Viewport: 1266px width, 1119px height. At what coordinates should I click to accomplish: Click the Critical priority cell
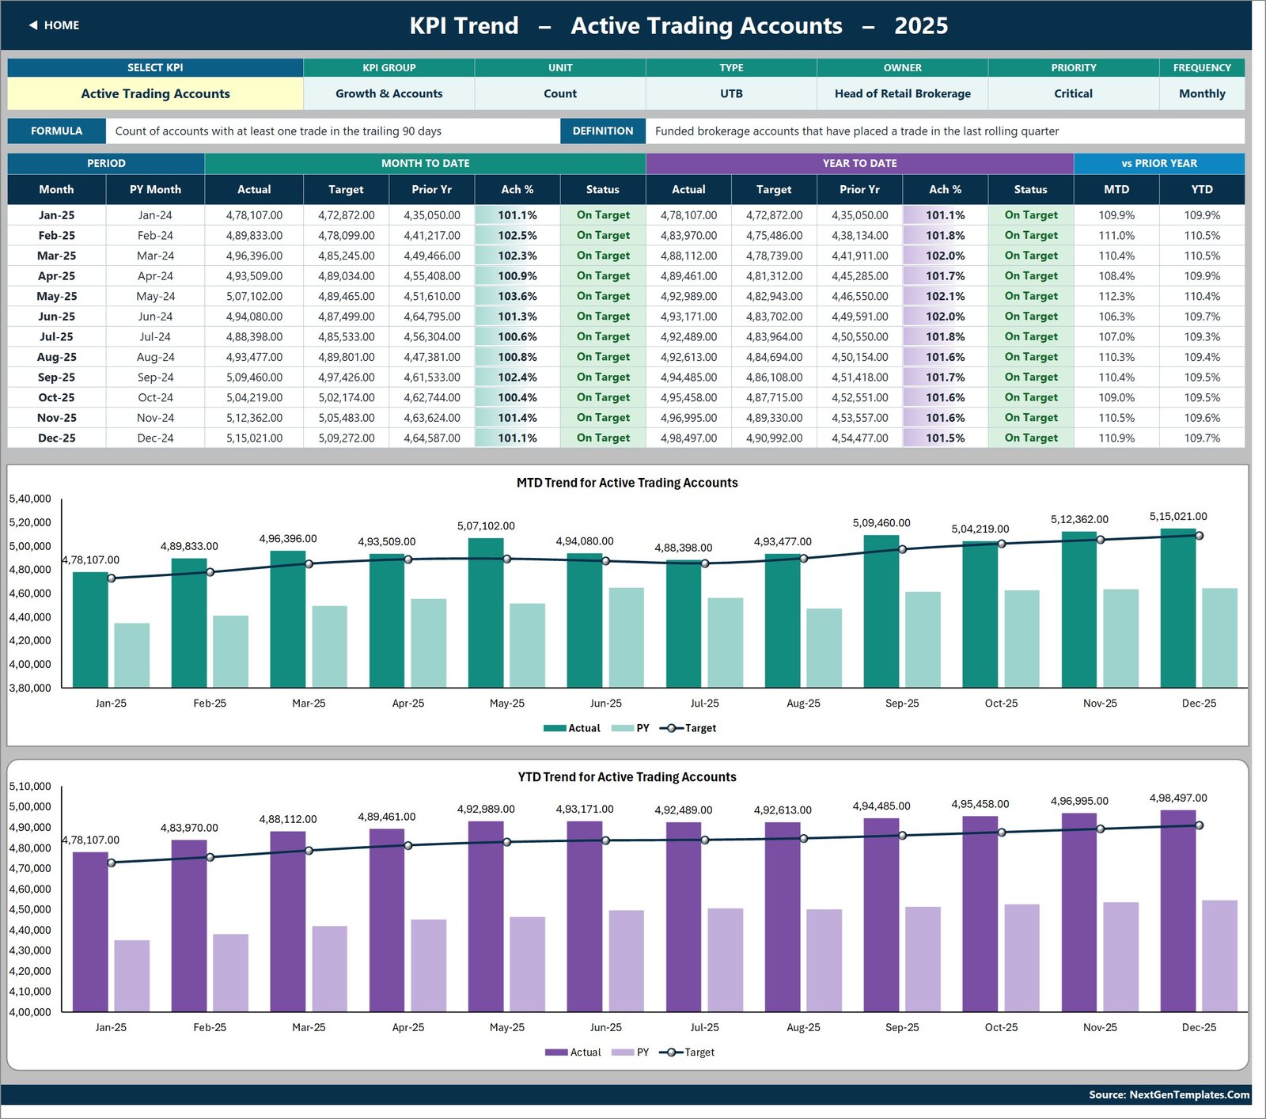[x=1073, y=93]
